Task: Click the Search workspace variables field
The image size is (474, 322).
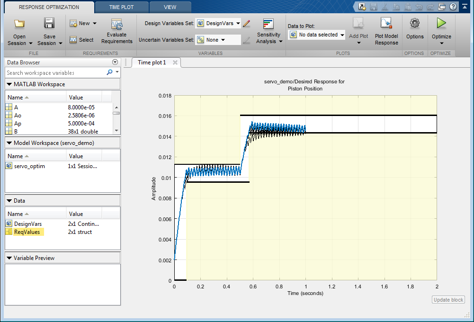Action: pos(54,73)
